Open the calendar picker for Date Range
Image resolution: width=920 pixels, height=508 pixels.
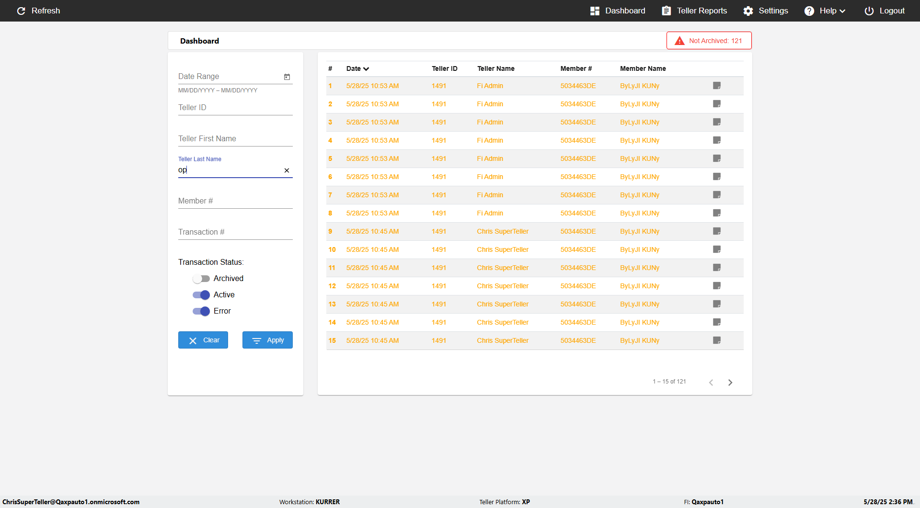(287, 77)
